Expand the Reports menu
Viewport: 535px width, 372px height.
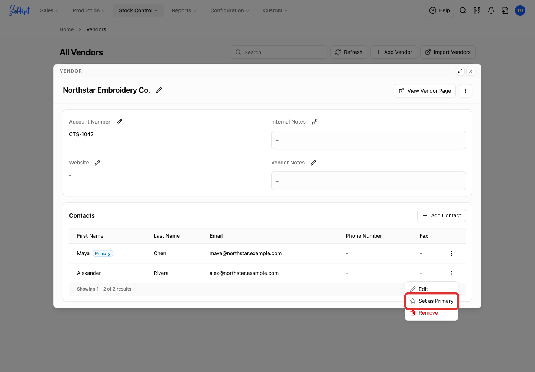tap(184, 10)
